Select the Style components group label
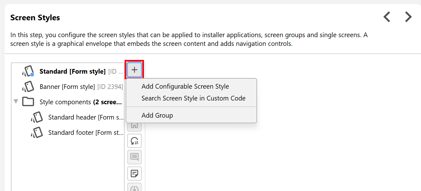This screenshot has height=191, width=421. click(65, 102)
